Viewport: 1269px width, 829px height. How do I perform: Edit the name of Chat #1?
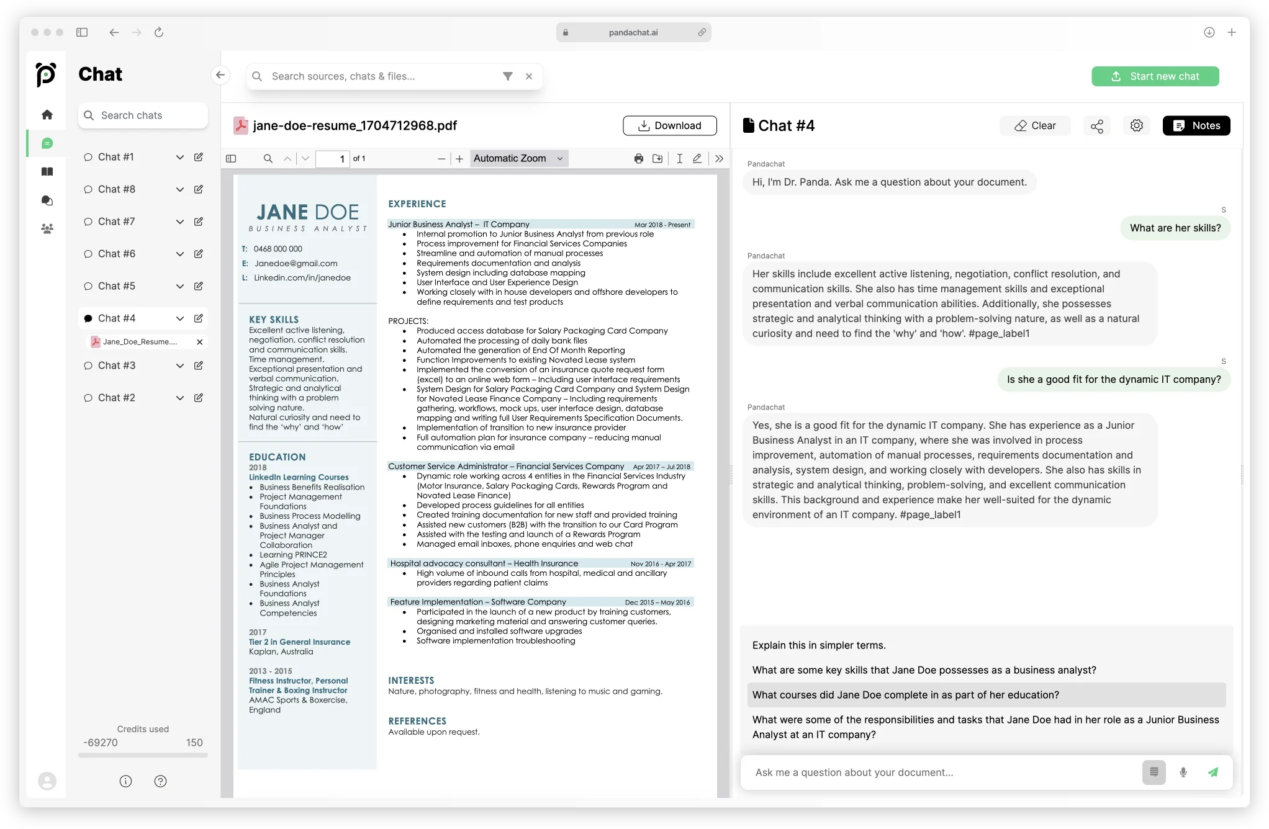click(x=199, y=157)
